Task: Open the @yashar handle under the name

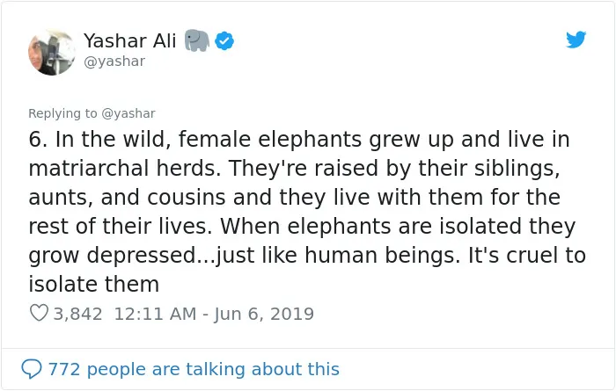Action: tap(114, 62)
